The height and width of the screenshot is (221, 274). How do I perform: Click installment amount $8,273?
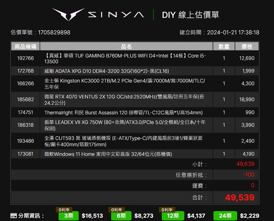click(144, 216)
